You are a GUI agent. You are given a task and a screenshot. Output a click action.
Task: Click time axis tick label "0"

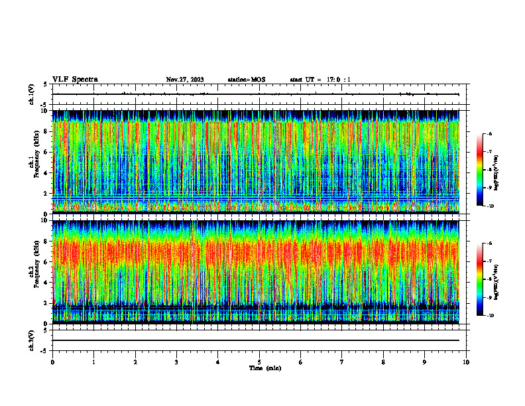(x=52, y=362)
